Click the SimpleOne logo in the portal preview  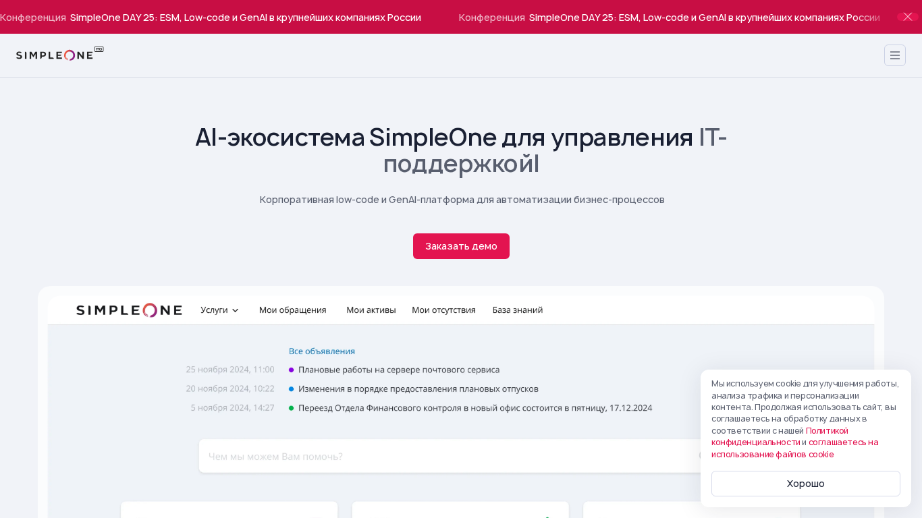coord(129,310)
